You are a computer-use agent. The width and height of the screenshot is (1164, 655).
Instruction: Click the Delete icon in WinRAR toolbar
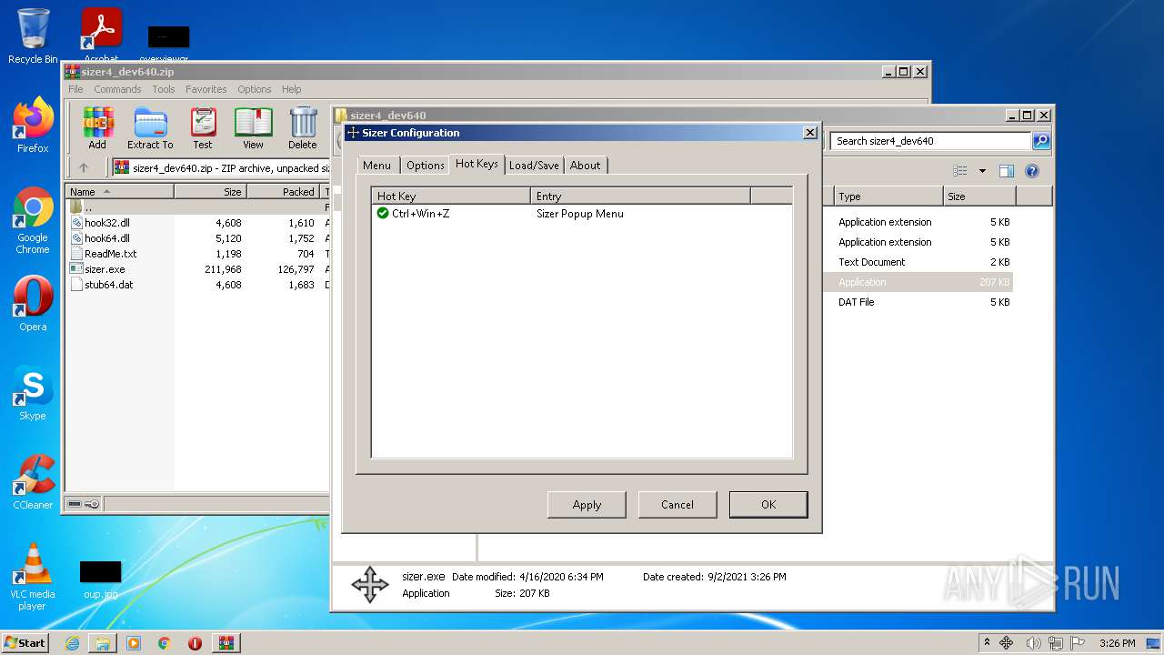[303, 128]
